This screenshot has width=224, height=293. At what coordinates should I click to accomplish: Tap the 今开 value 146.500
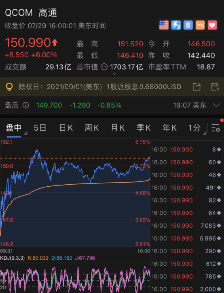click(x=201, y=44)
